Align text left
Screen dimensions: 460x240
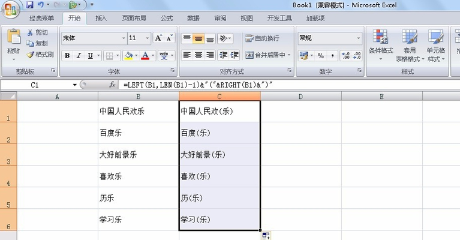pos(187,55)
